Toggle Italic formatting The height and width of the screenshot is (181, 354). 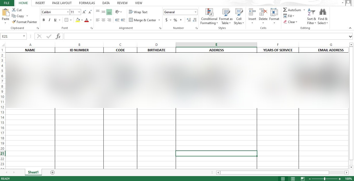[49, 20]
